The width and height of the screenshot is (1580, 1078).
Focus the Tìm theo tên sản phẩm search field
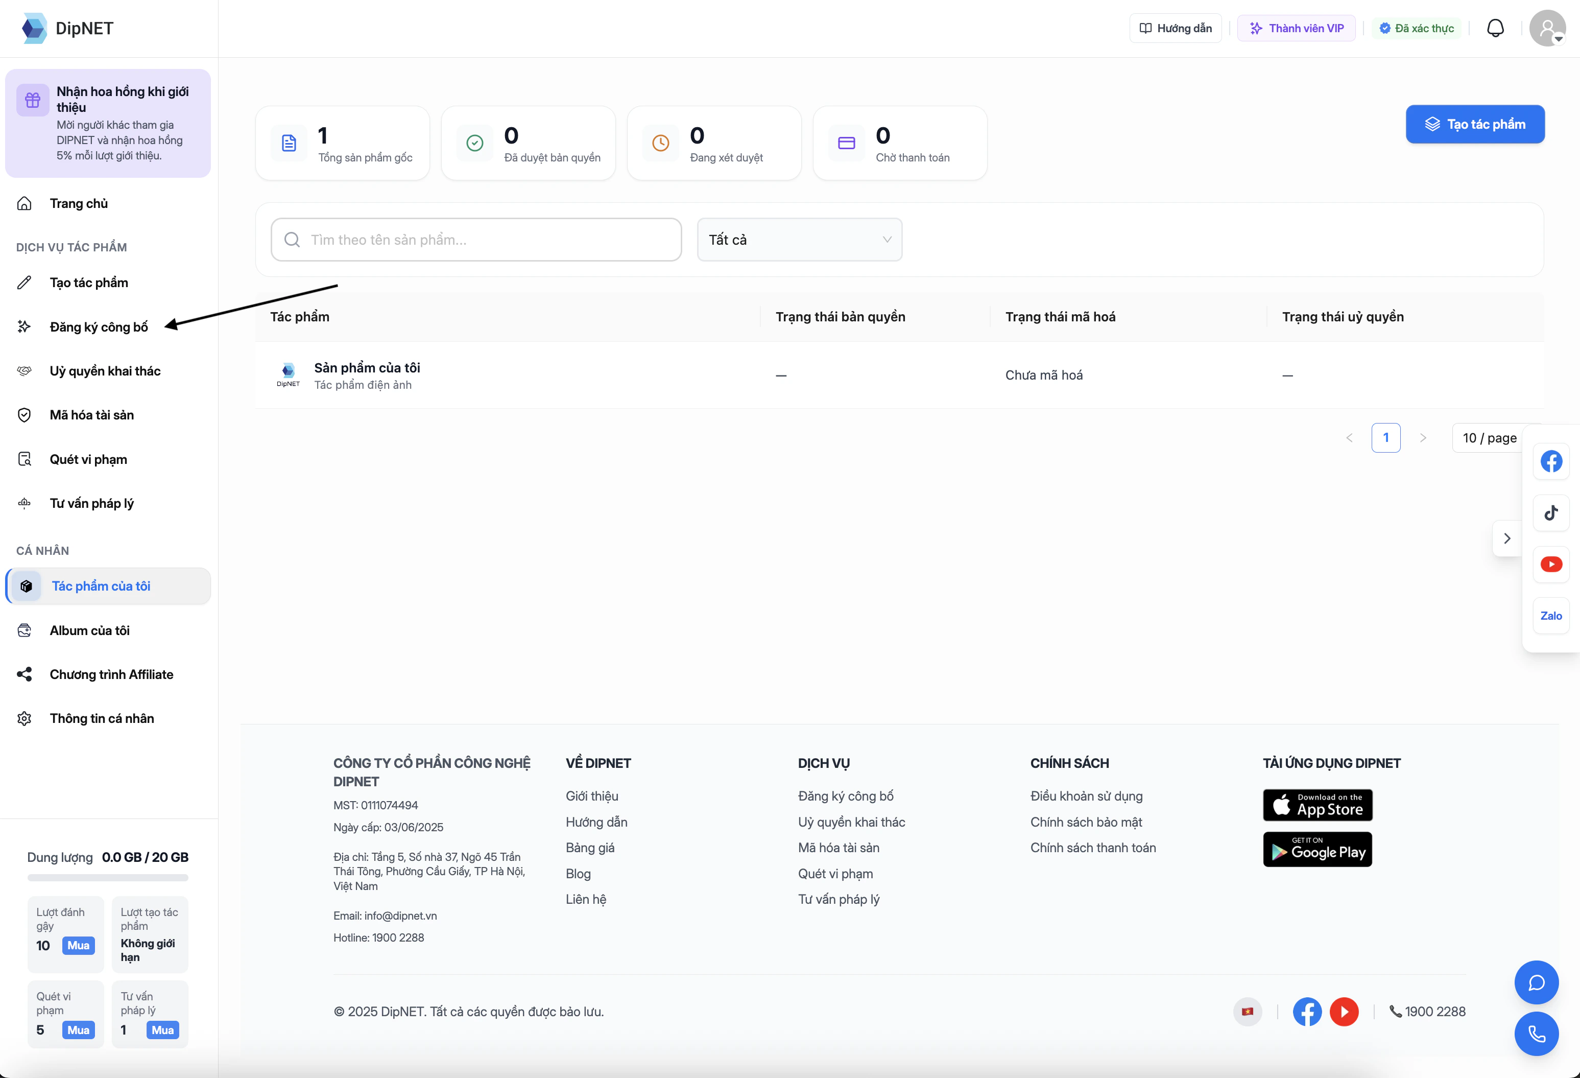[x=476, y=240]
